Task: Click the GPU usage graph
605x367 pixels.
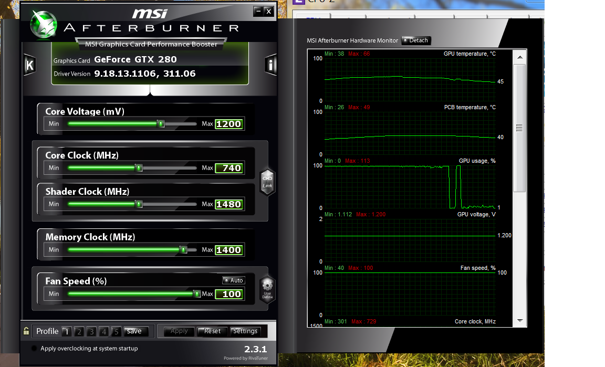Action: pos(410,187)
